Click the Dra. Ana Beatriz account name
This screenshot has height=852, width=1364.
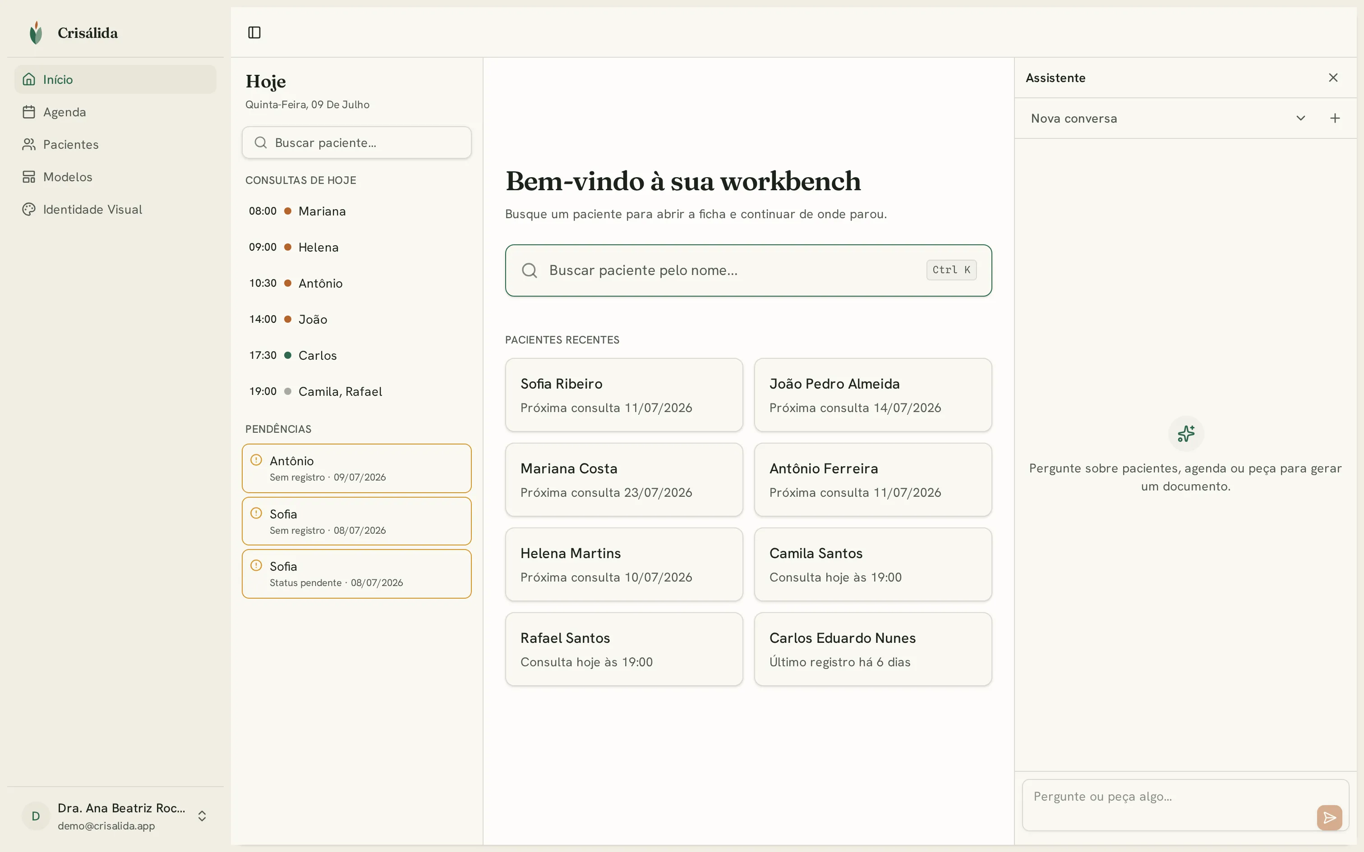pos(121,808)
